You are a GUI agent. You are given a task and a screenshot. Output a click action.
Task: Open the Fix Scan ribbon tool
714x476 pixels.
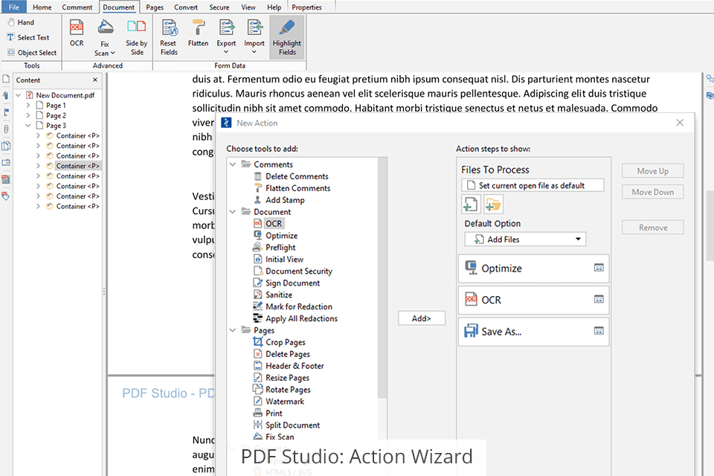[105, 37]
